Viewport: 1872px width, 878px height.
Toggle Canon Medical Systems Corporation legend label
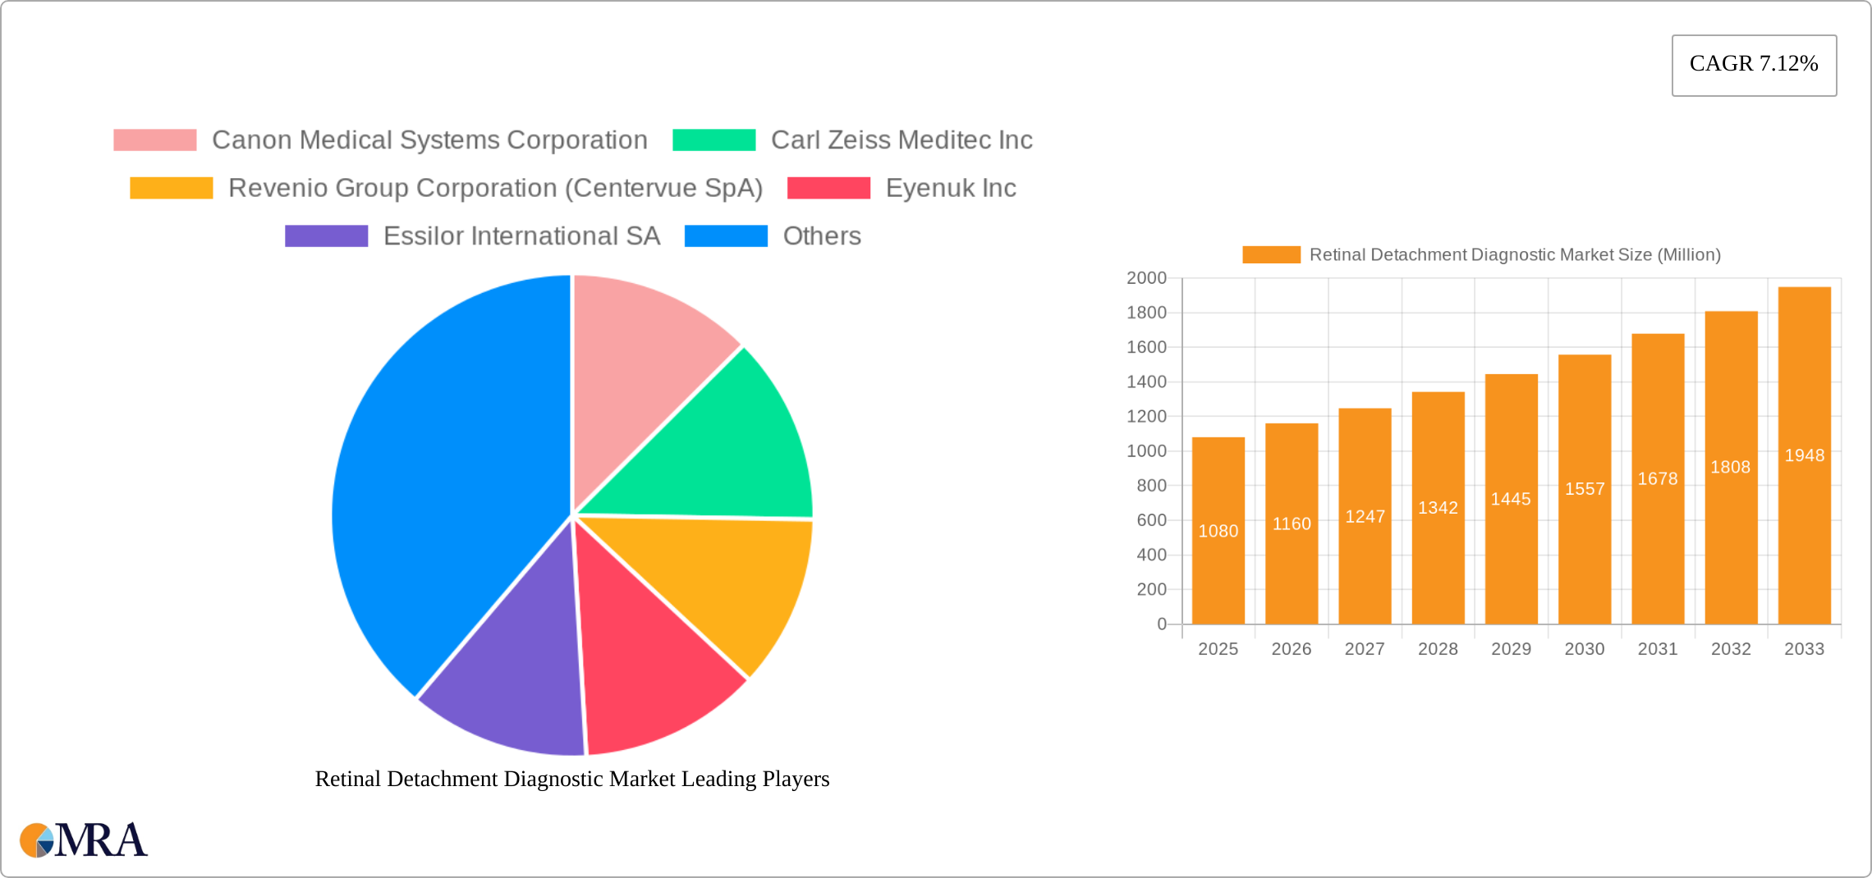pyautogui.click(x=430, y=140)
